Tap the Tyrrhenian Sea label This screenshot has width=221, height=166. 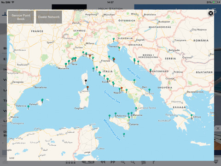[112, 97]
